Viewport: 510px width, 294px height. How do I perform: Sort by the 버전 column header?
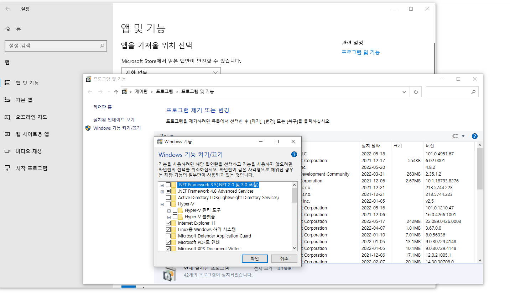point(449,146)
